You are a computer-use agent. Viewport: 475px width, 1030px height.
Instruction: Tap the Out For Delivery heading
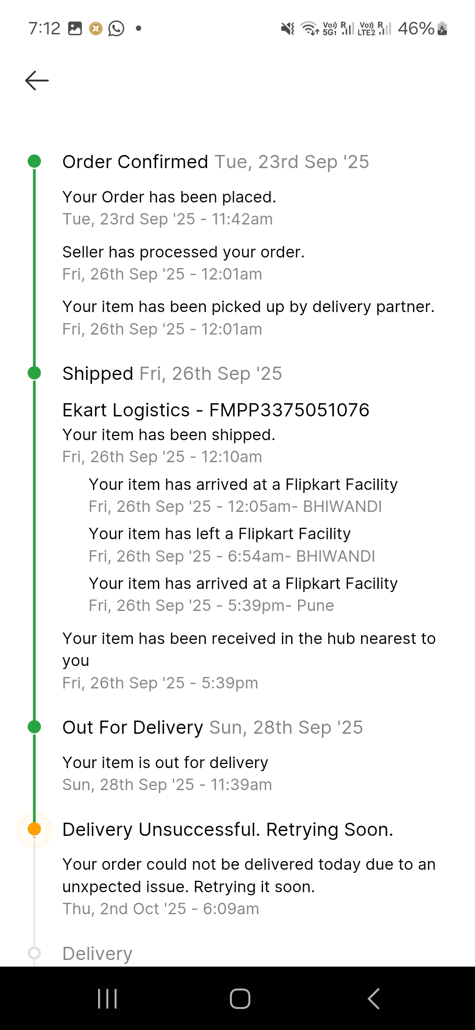(x=132, y=728)
